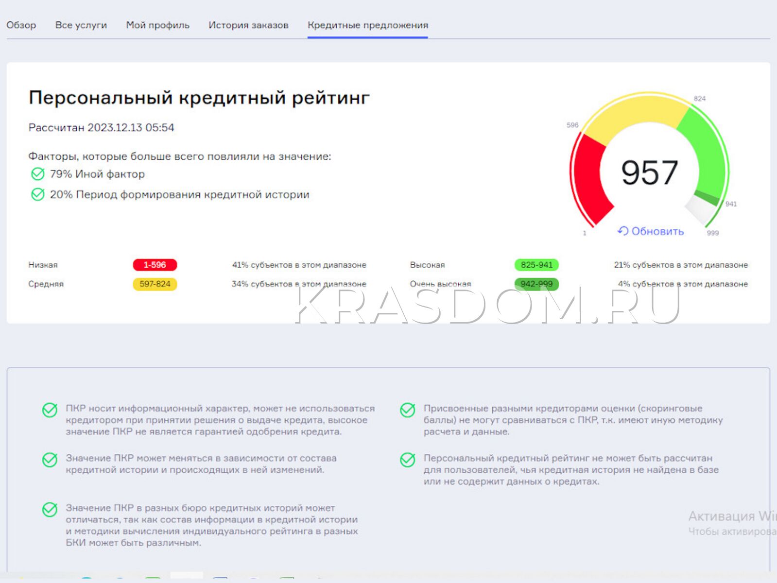Click gauge tick label 596
Viewport: 777px width, 583px height.
point(572,125)
